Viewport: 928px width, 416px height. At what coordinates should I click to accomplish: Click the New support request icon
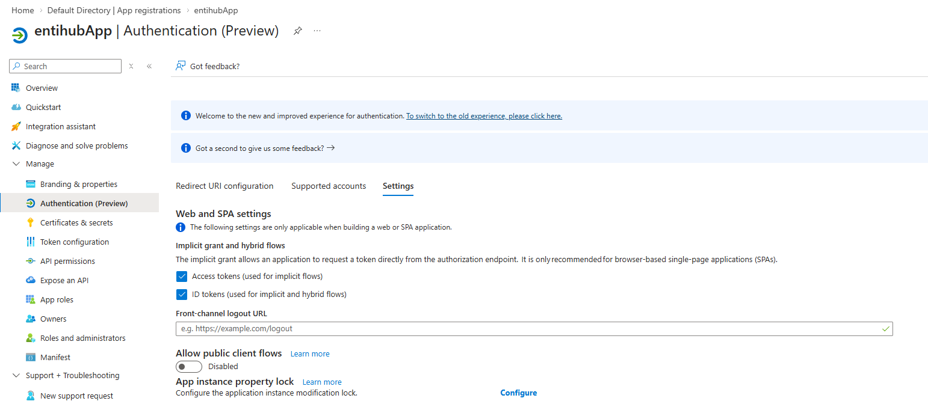point(31,396)
